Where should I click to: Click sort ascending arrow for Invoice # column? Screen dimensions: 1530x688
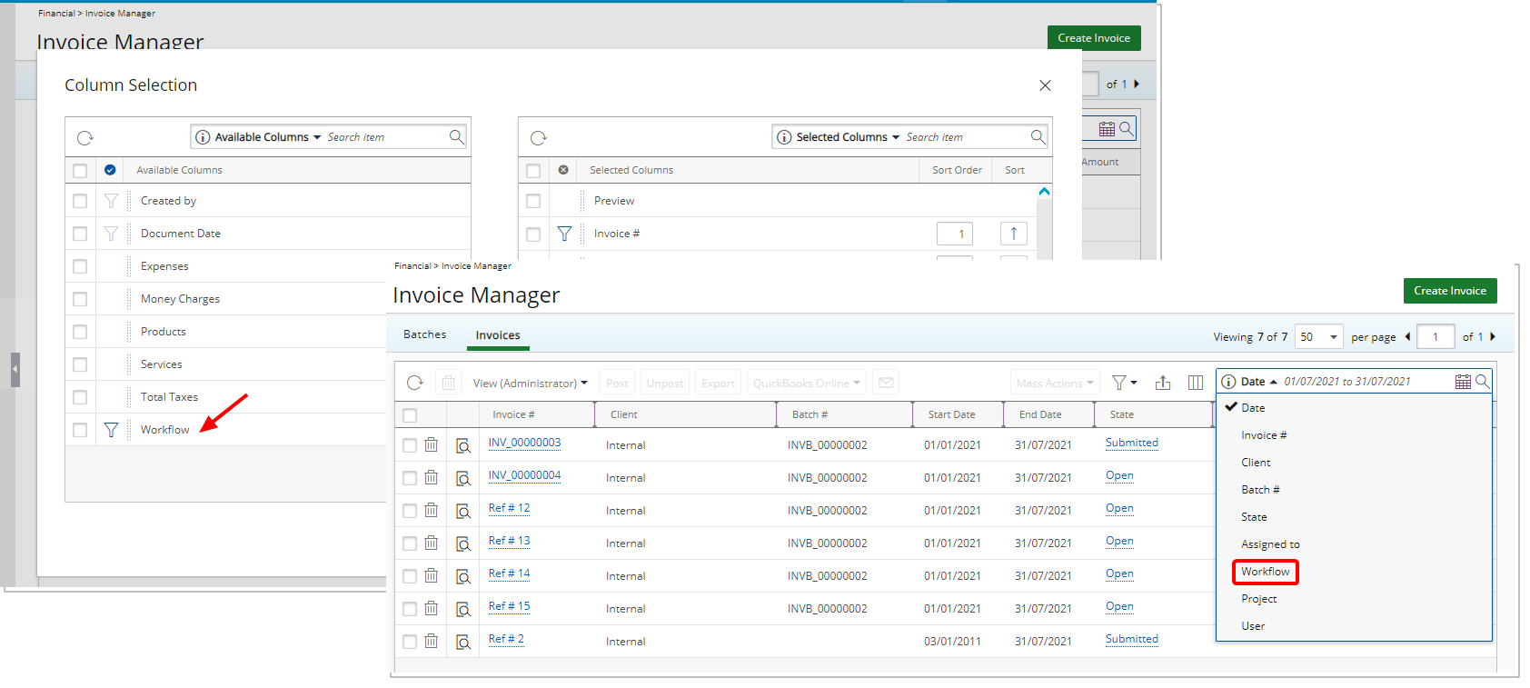point(1014,234)
